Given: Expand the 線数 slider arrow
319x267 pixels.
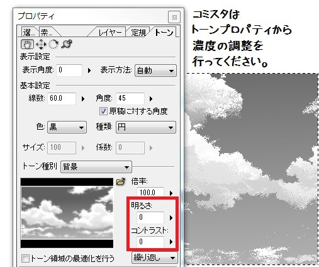Looking at the screenshot, I should point(83,99).
